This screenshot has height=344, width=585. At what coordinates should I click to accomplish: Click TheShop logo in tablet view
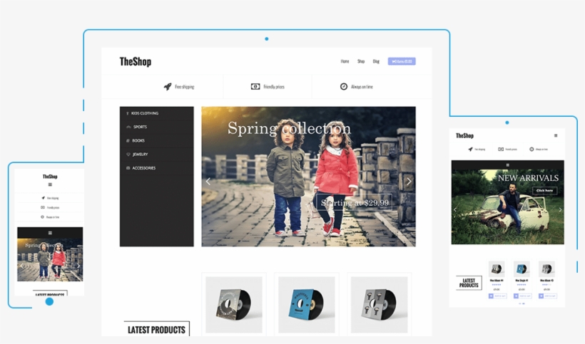464,136
